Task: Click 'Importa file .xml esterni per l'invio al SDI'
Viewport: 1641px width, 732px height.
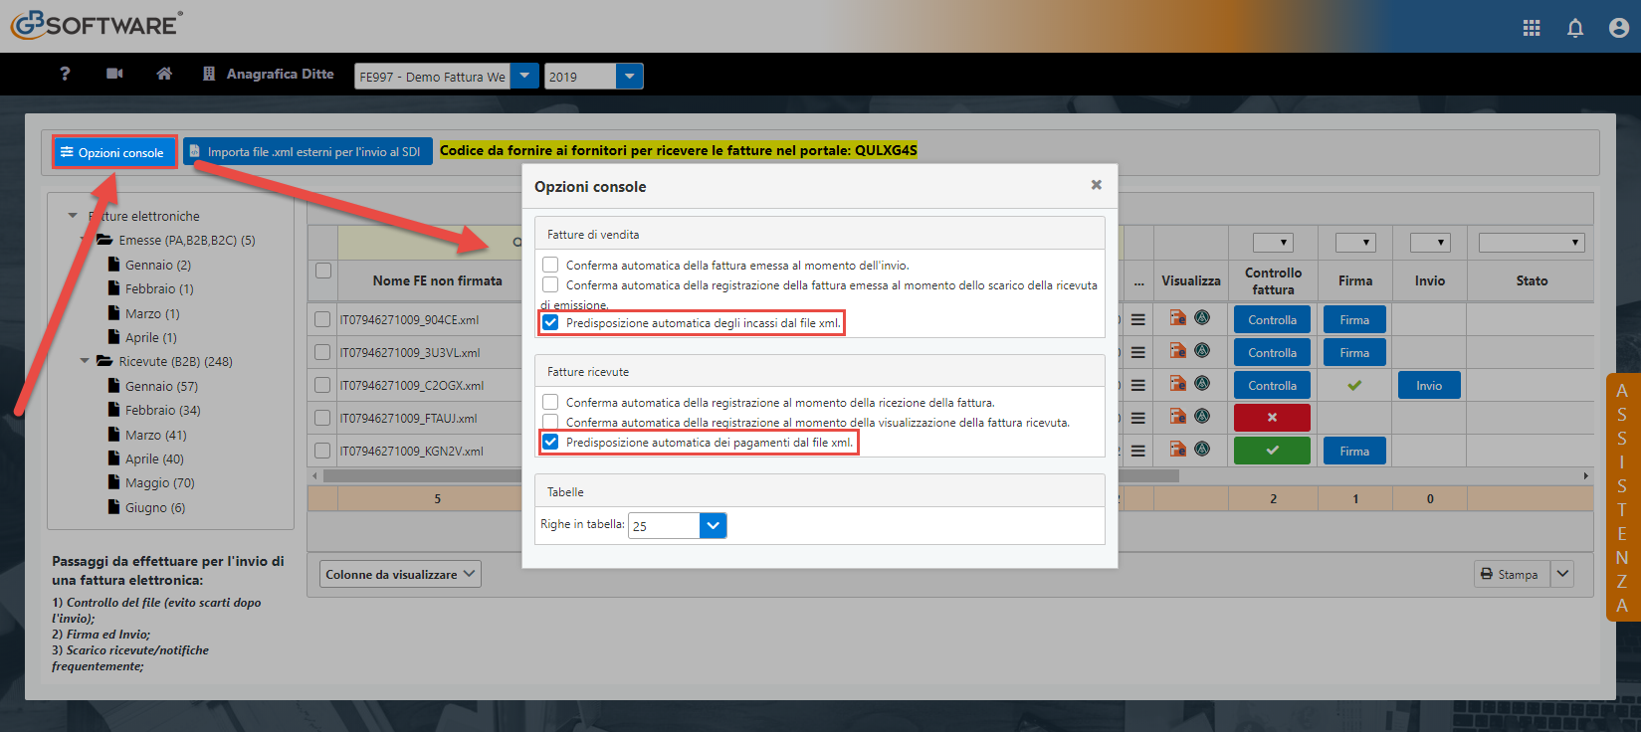Action: (308, 152)
